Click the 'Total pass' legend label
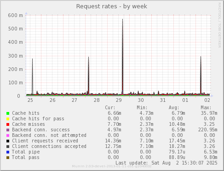The height and width of the screenshot is (171, 224). (26, 157)
